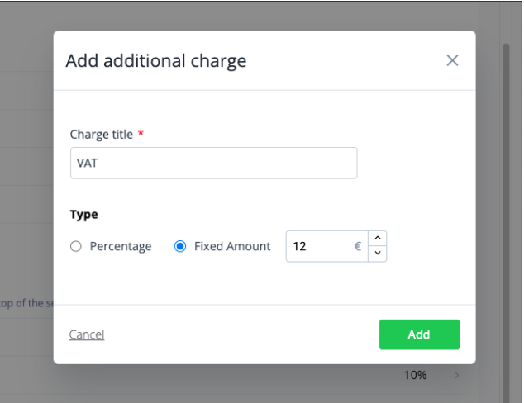Click the red required asterisk marker

[x=141, y=134]
